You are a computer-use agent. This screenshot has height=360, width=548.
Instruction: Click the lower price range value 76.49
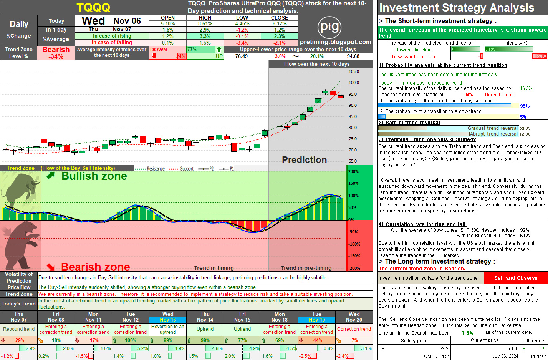pos(242,56)
